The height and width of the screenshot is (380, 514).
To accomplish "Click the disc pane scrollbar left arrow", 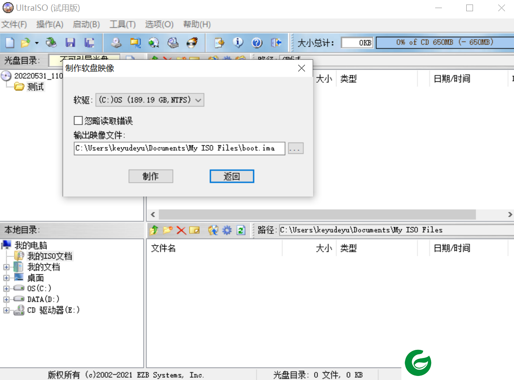I will pyautogui.click(x=153, y=215).
